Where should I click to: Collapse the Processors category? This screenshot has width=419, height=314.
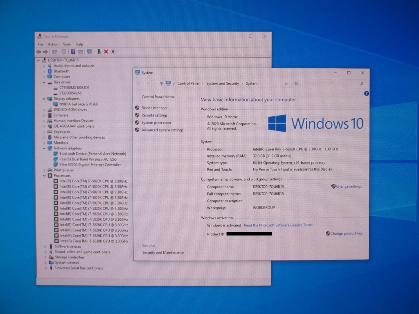tap(44, 176)
